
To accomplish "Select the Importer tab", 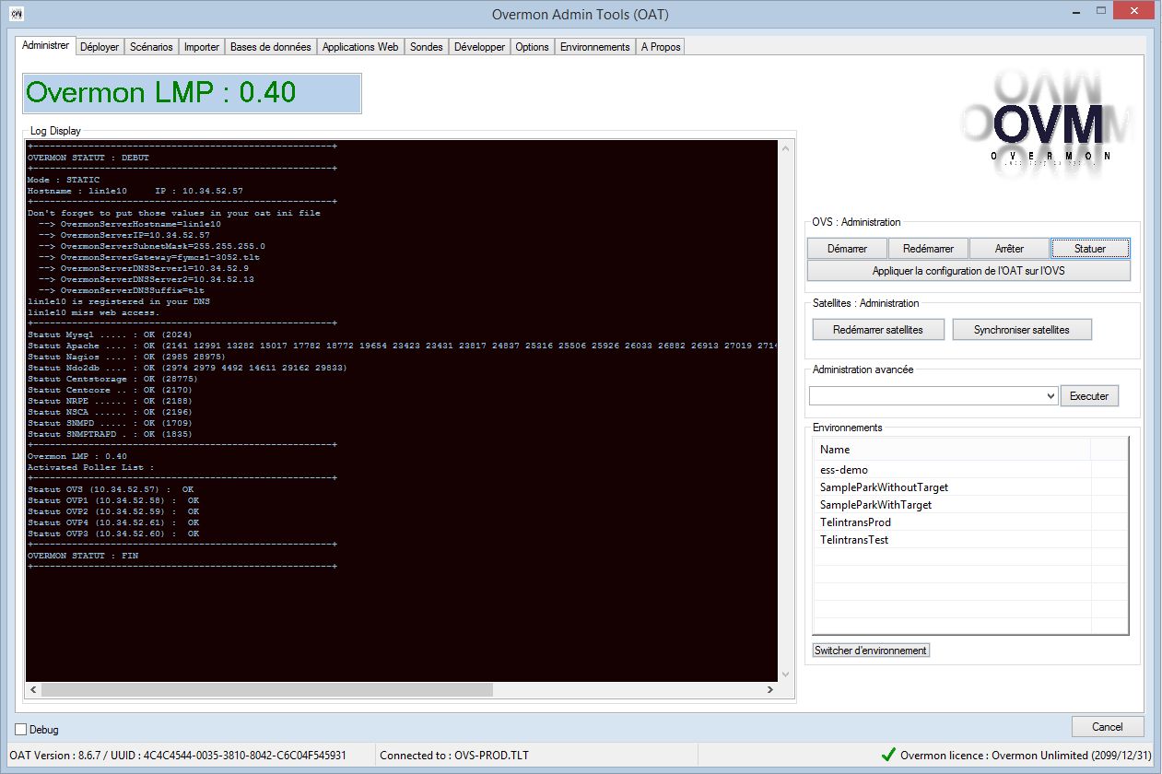I will click(x=202, y=47).
